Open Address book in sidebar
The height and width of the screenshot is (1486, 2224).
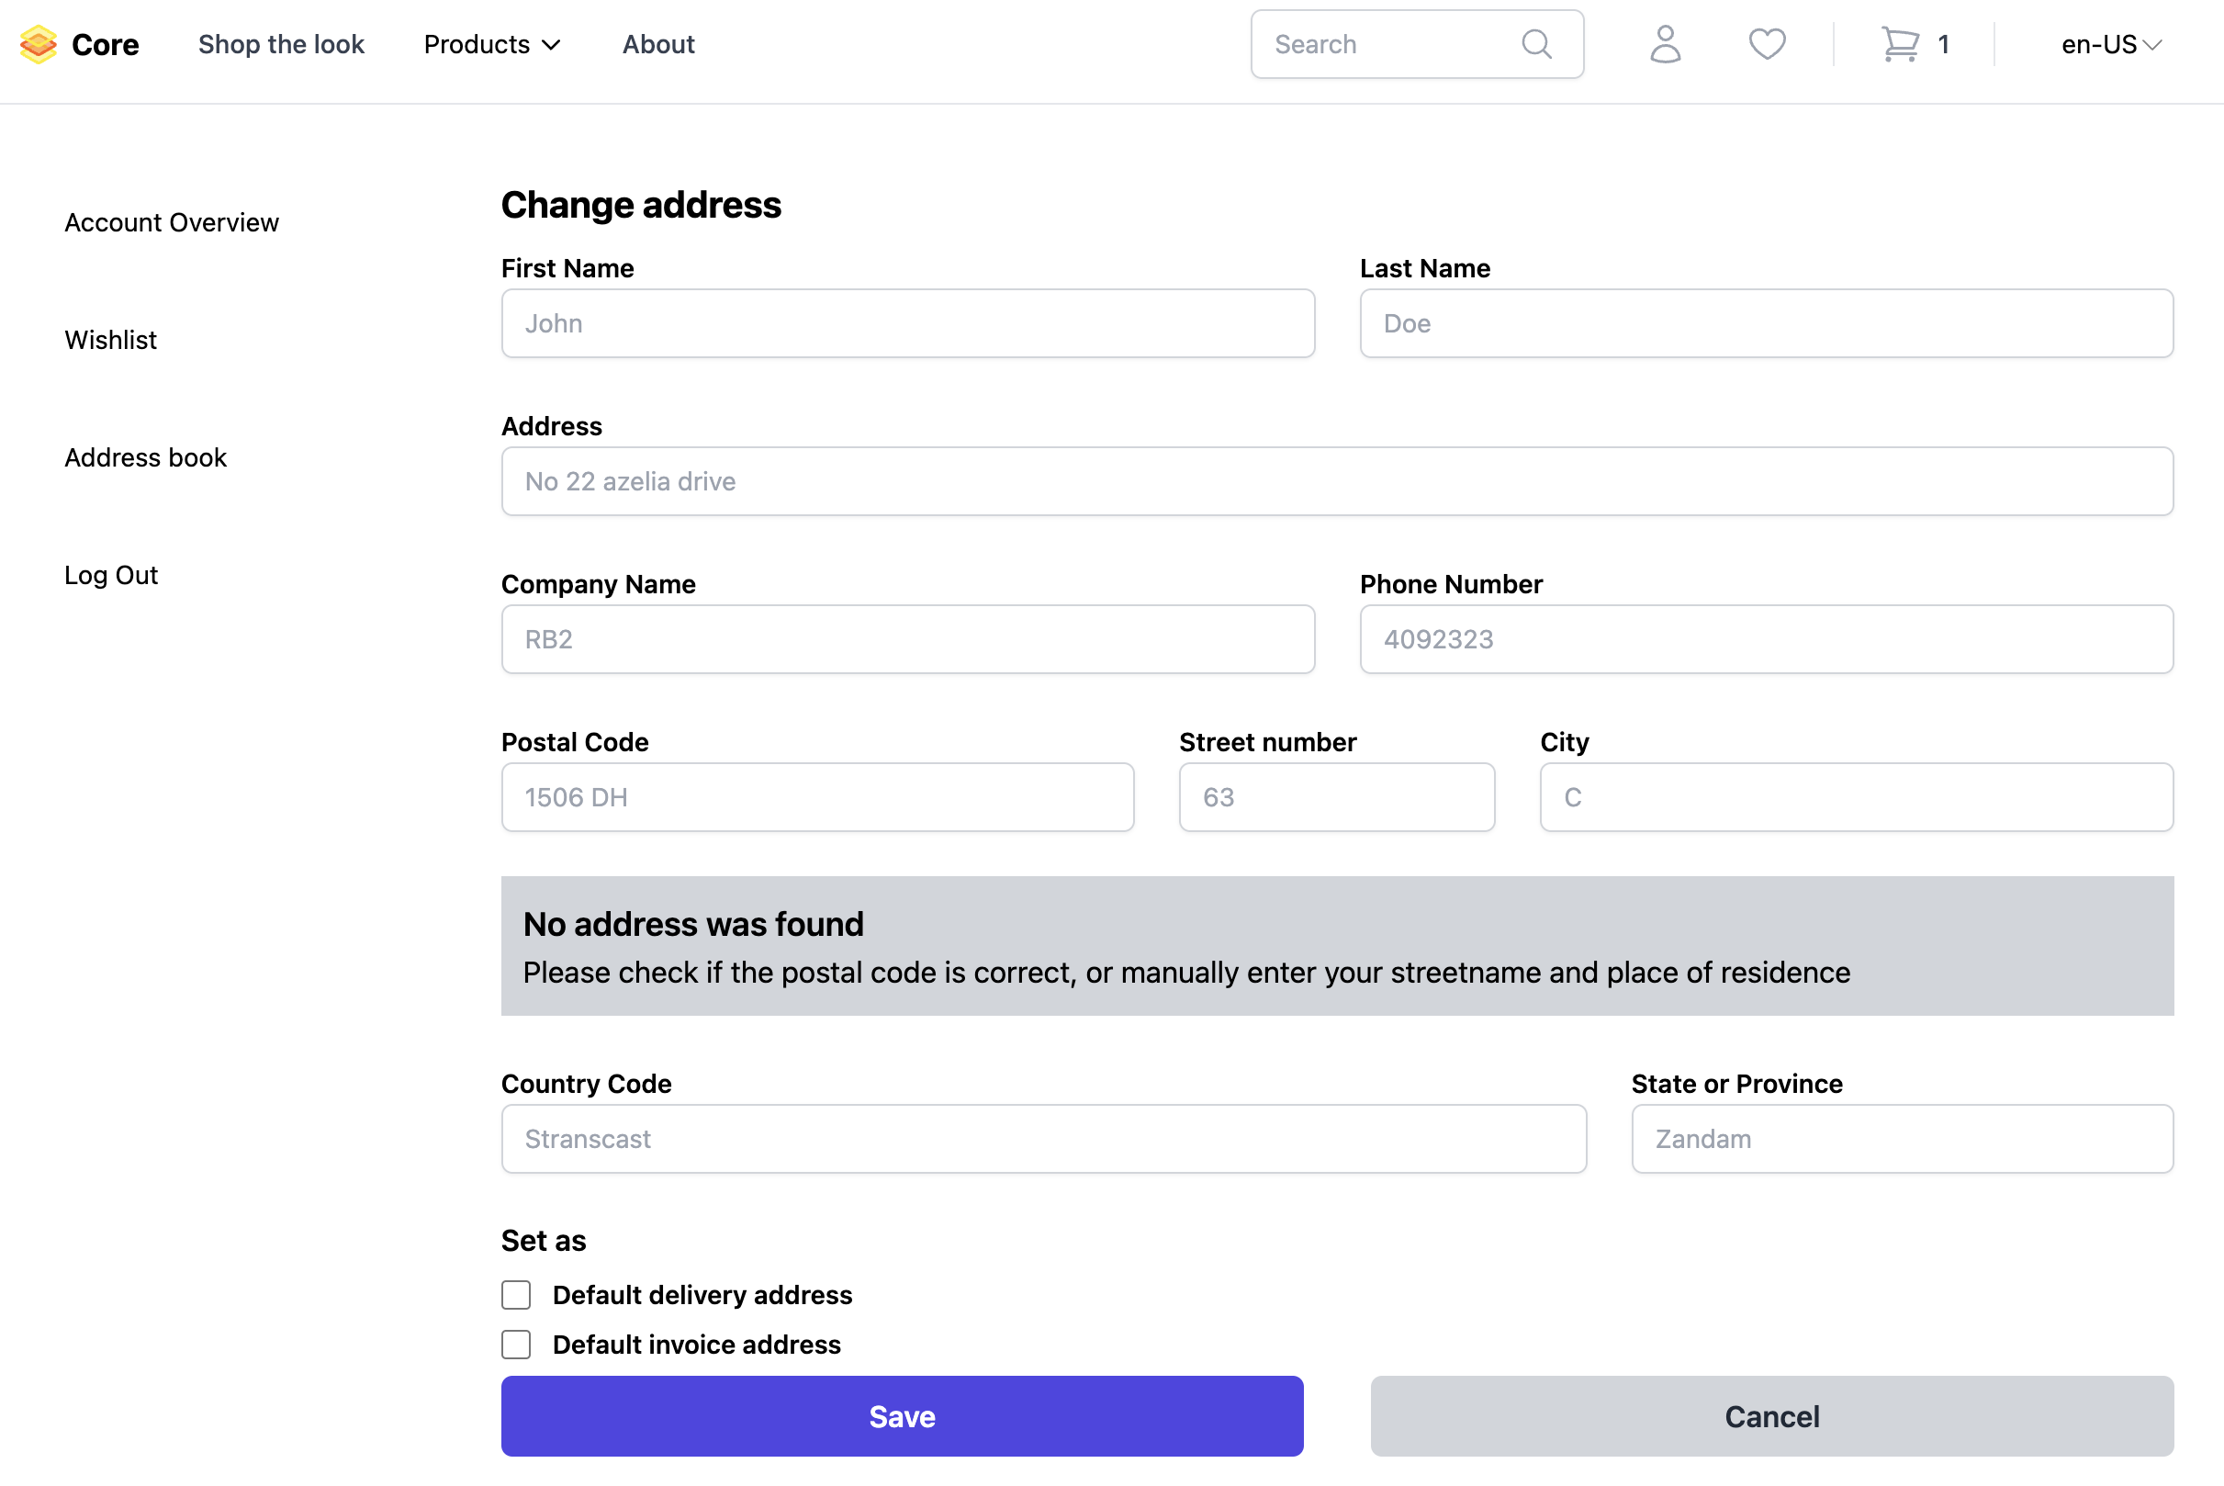(145, 456)
